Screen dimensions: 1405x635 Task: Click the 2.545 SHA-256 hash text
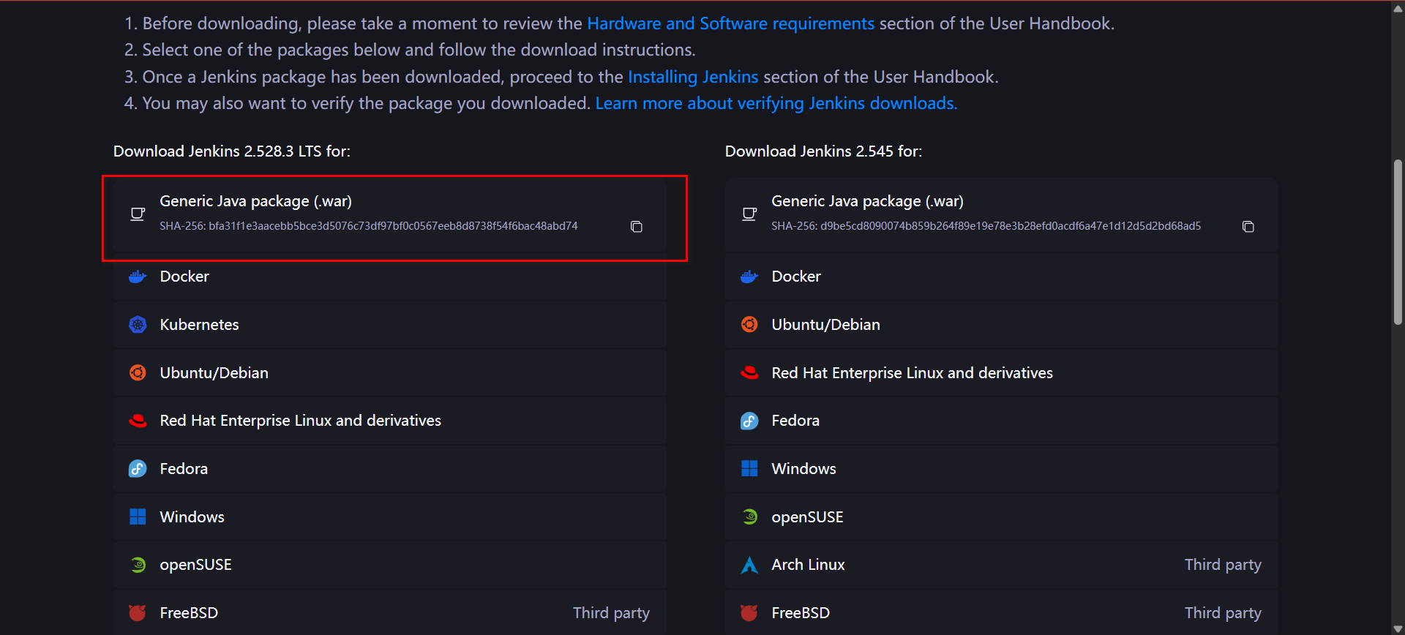pos(986,226)
